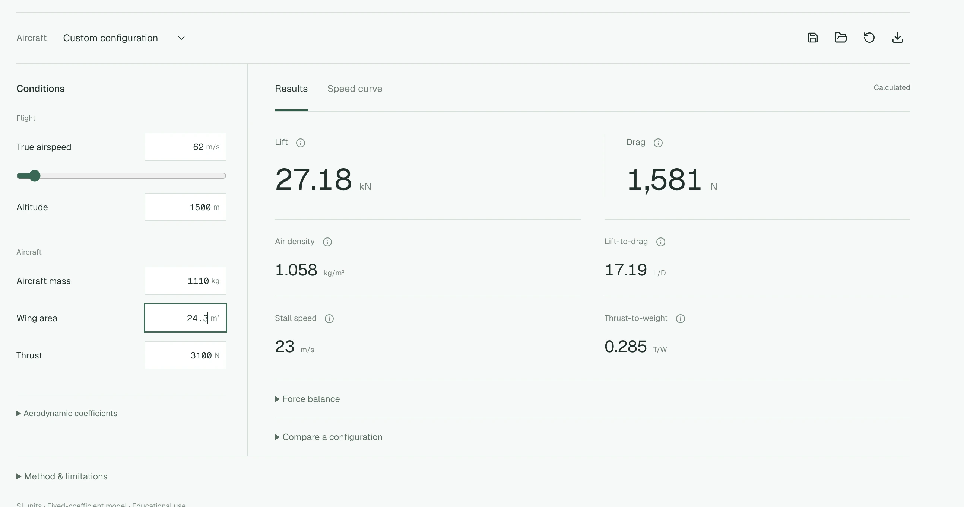Click in the Wing area input field
964x507 pixels.
(185, 318)
